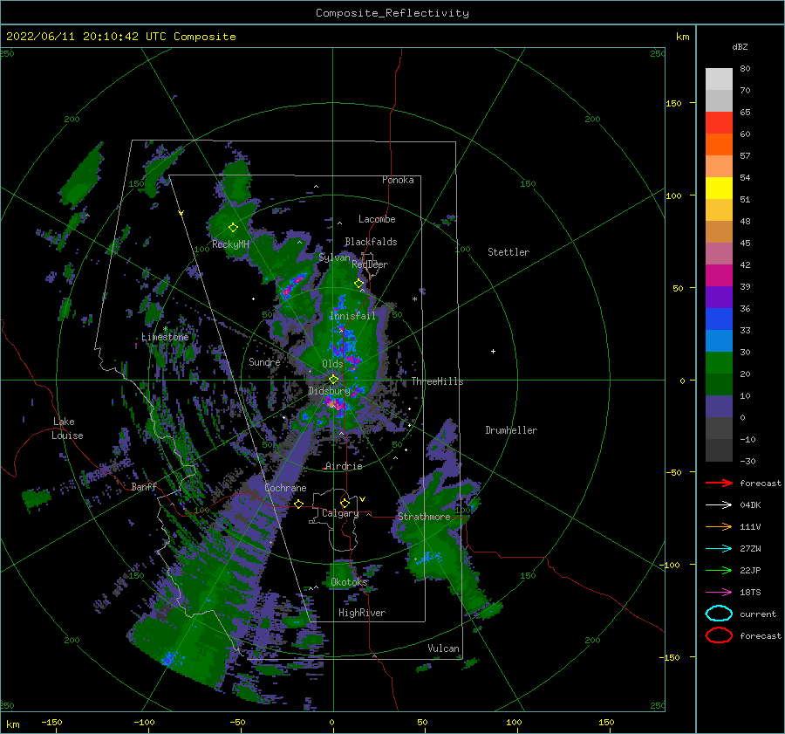Screen dimensions: 785x734
Task: Click the 60 dBZ red color swatch
Action: 719,123
